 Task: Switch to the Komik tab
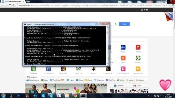[x=88, y=80]
